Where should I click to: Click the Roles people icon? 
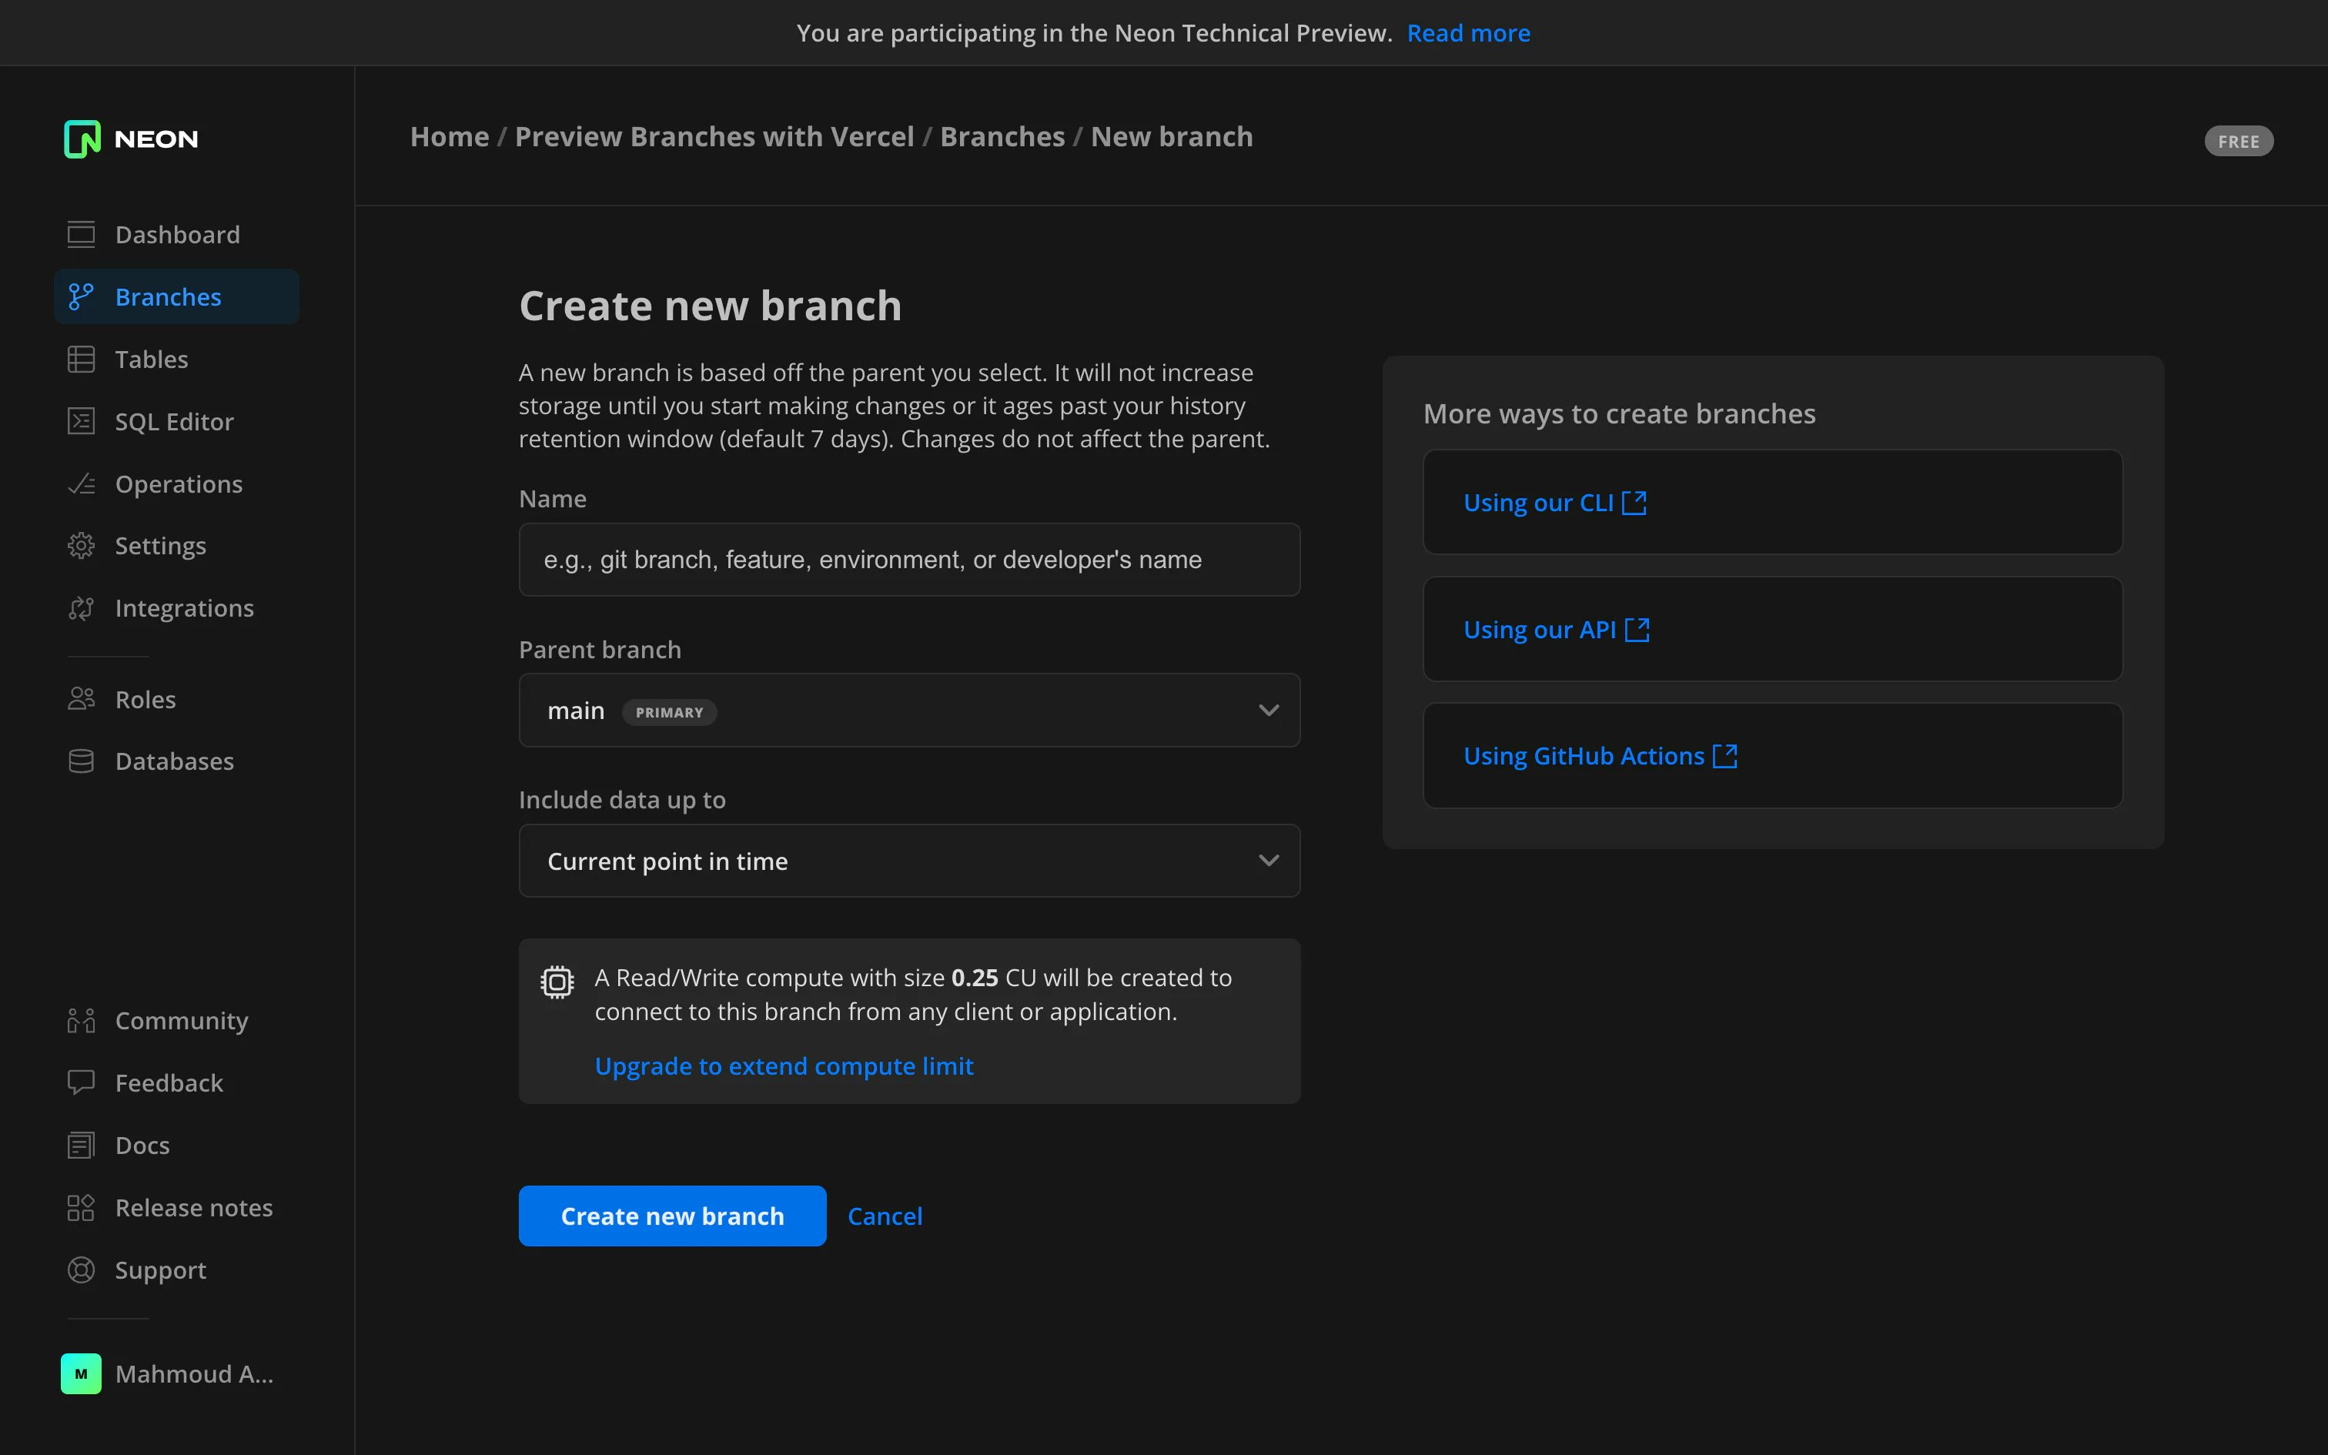81,700
